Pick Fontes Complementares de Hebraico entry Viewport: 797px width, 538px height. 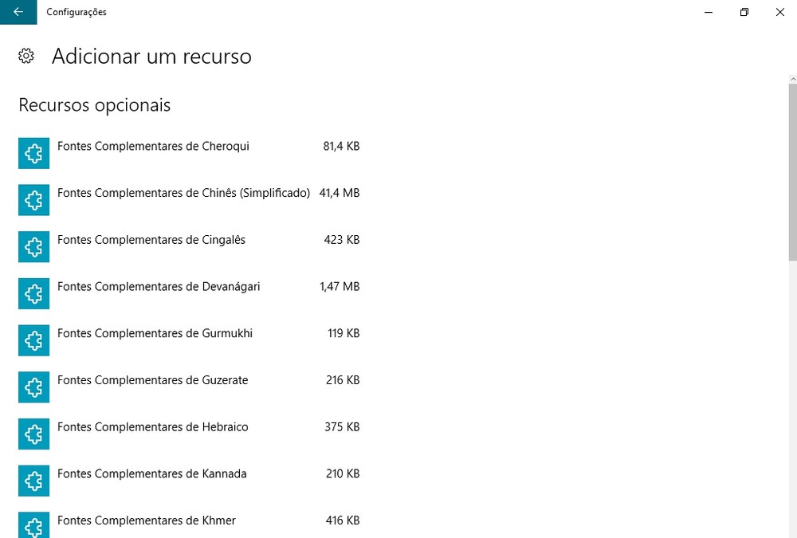[x=152, y=427]
